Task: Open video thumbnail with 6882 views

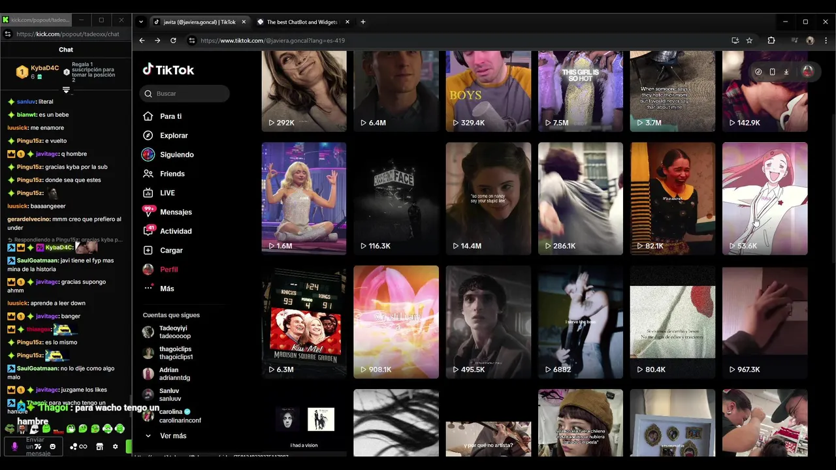Action: pyautogui.click(x=580, y=322)
